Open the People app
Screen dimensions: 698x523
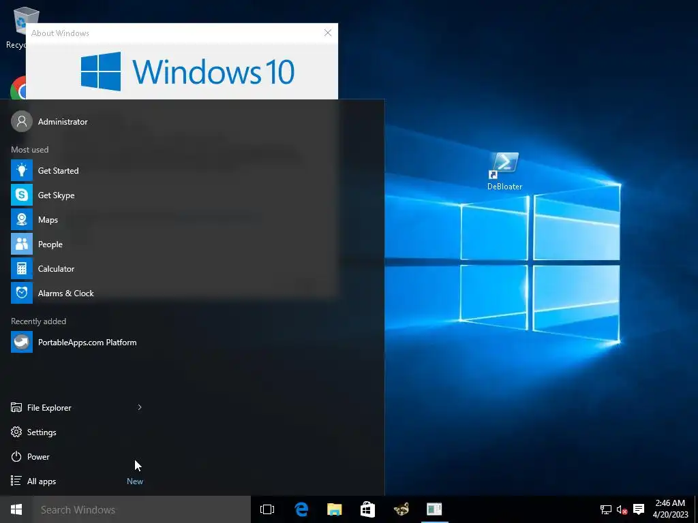75,244
